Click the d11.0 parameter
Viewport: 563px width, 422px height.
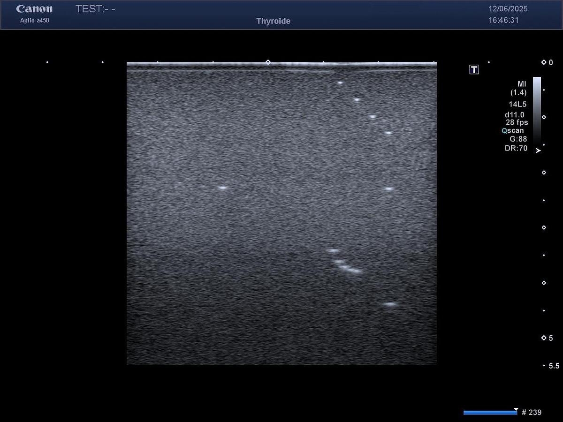tap(515, 114)
